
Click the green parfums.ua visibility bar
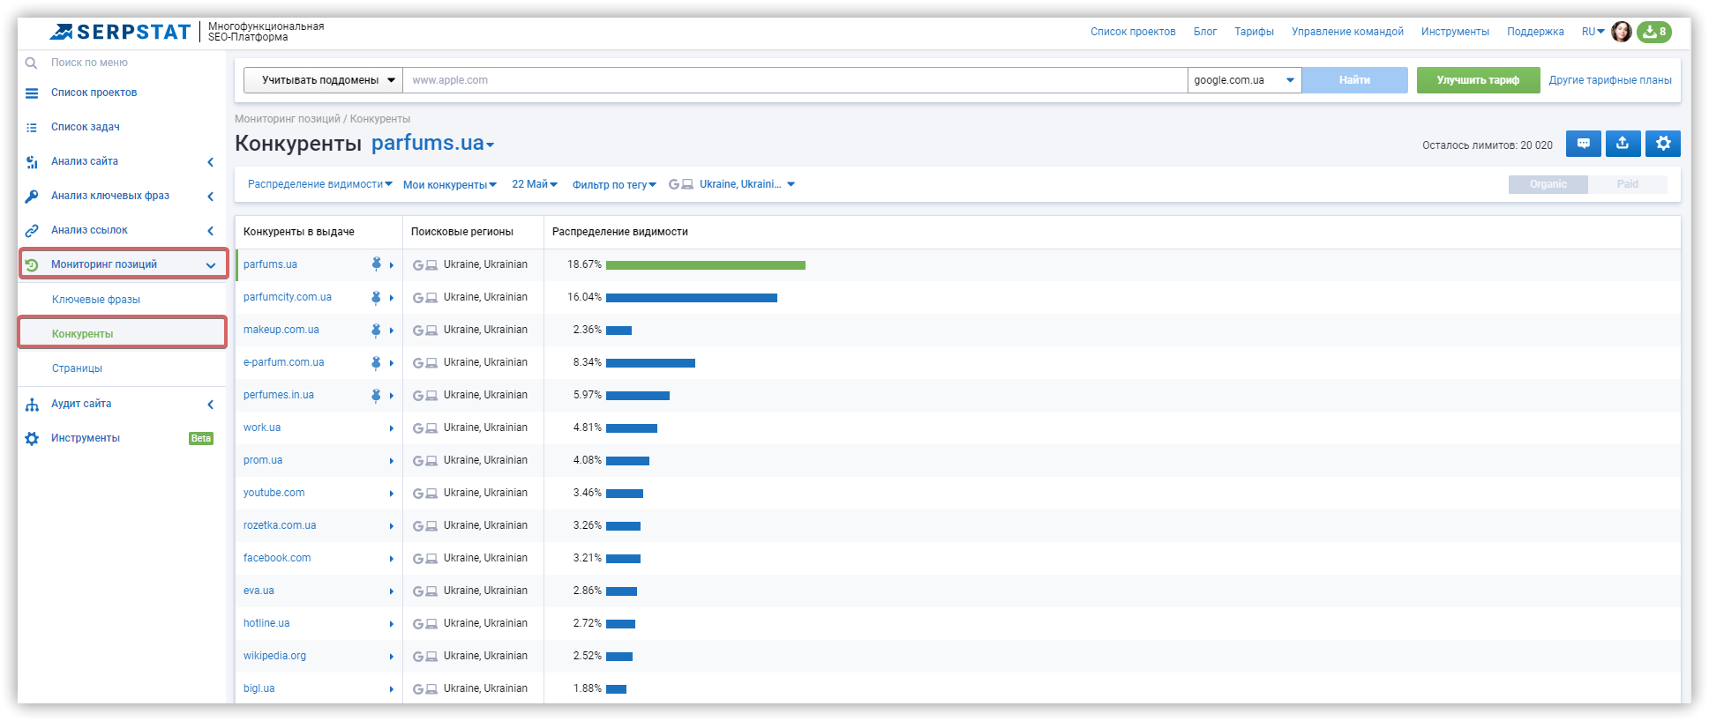point(706,264)
